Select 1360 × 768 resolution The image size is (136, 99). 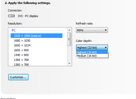point(37,64)
